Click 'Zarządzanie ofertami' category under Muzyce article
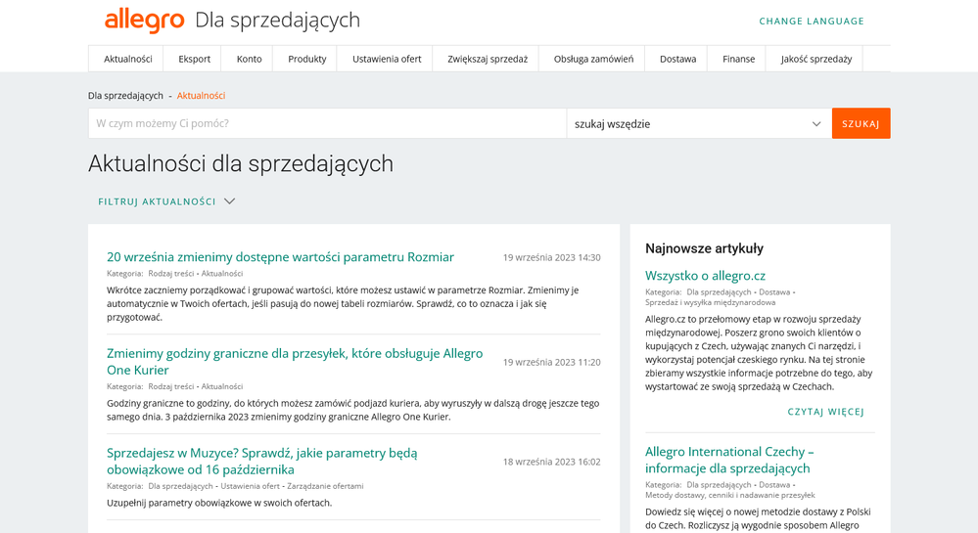 [325, 486]
